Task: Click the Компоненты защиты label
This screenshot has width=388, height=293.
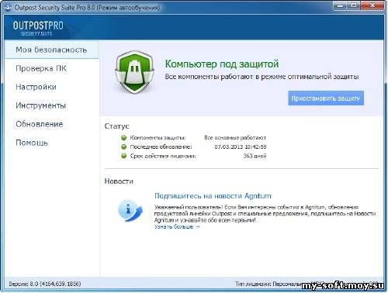Action: [158, 138]
